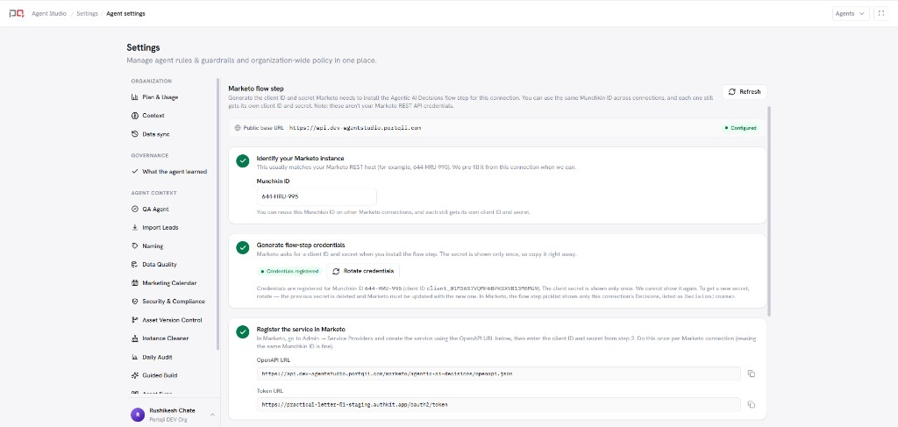
Task: Click the Data Quality icon
Action: [134, 265]
